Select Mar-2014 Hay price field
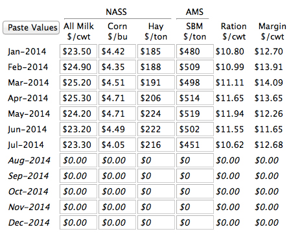Screen dimensions: 291x238 156,82
